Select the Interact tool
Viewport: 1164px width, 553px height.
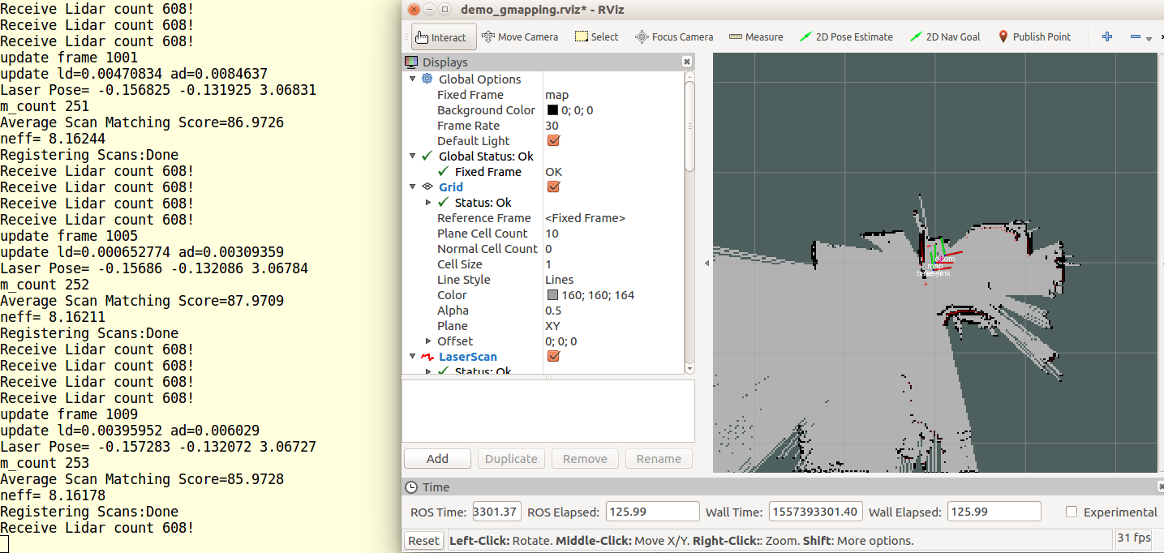(x=443, y=36)
